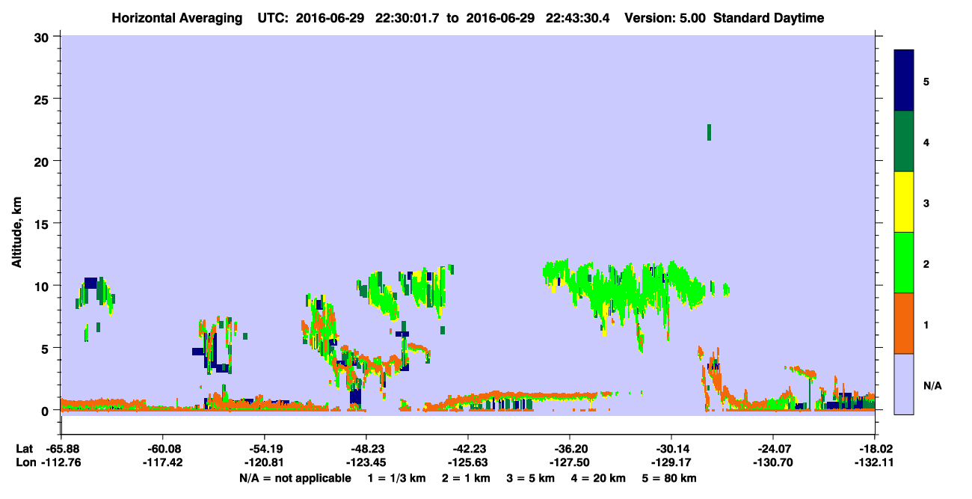The image size is (972, 499).
Task: Click the latitude value -30.14
Action: point(671,449)
